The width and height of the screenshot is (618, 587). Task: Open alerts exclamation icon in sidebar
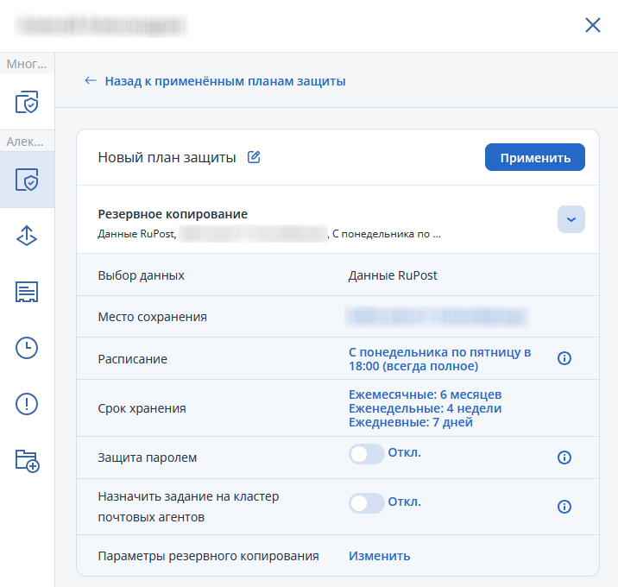(27, 404)
